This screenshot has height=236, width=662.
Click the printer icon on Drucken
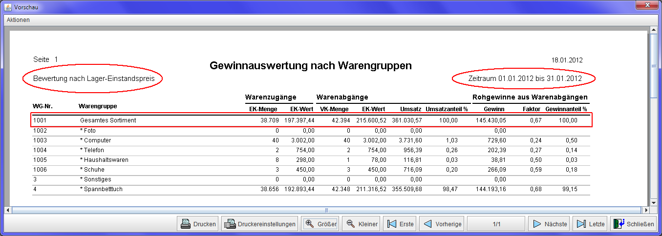click(186, 224)
